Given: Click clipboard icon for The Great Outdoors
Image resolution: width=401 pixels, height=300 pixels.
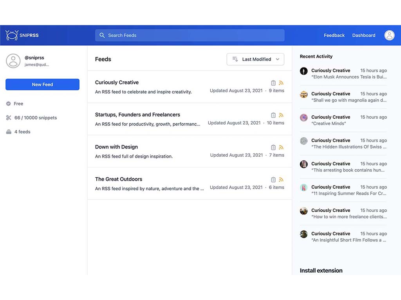Looking at the screenshot, I should click(x=273, y=180).
